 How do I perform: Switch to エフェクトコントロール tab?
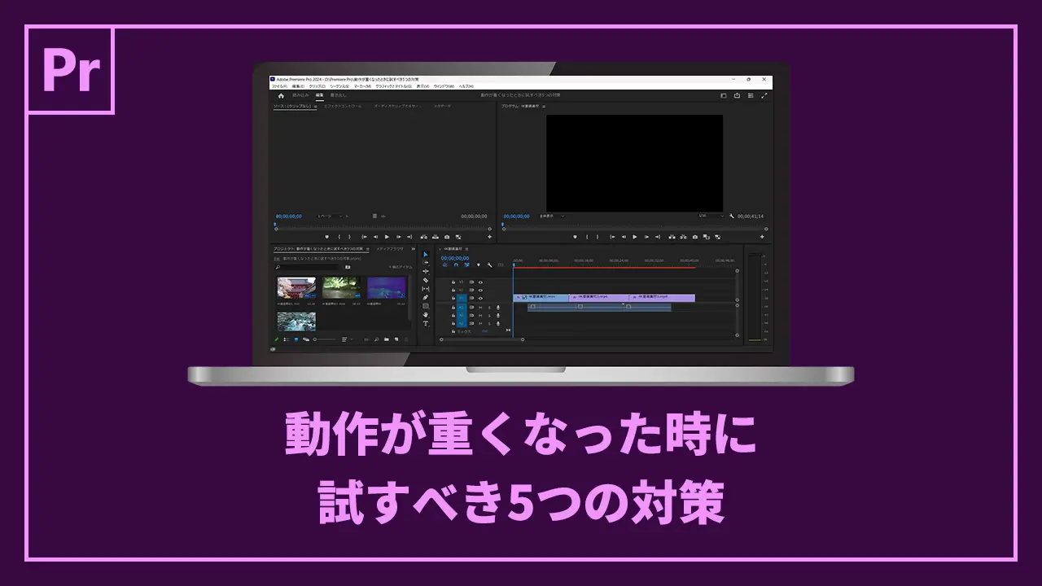[x=343, y=106]
